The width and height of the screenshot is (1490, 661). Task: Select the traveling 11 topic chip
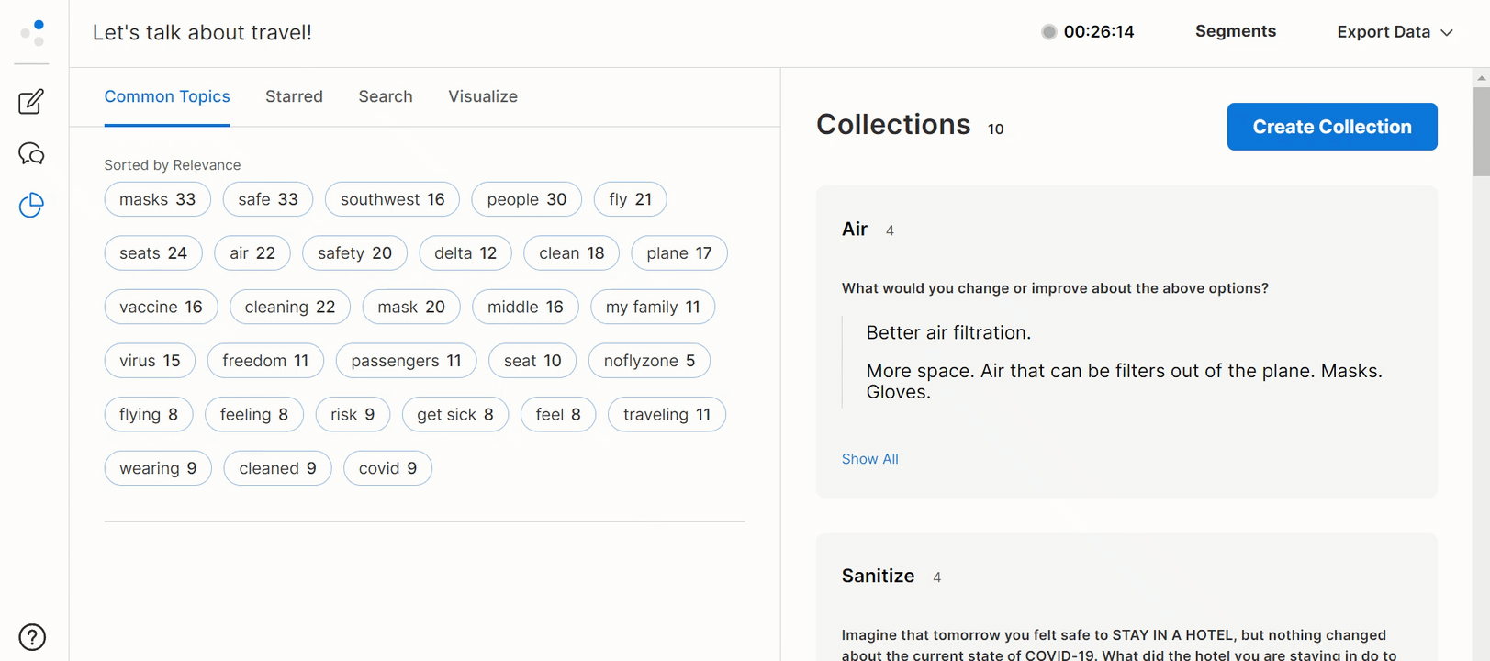tap(667, 414)
